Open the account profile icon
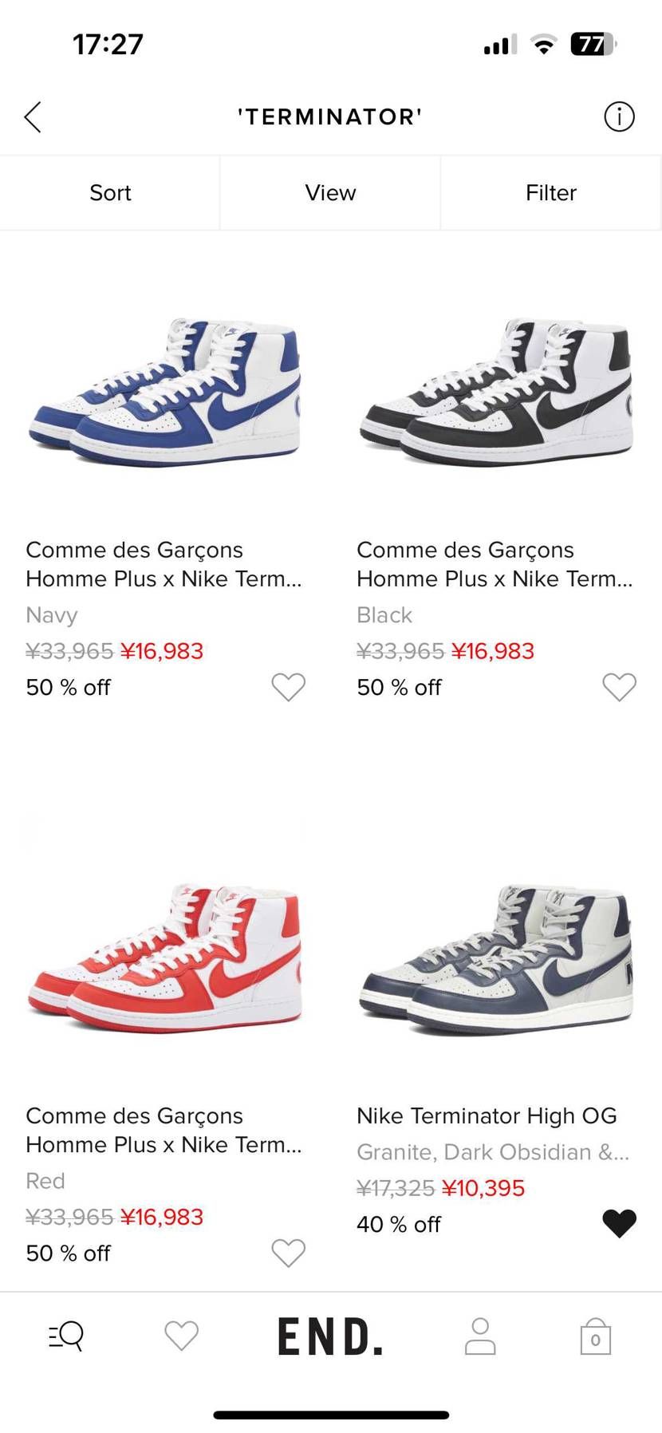 click(480, 1336)
